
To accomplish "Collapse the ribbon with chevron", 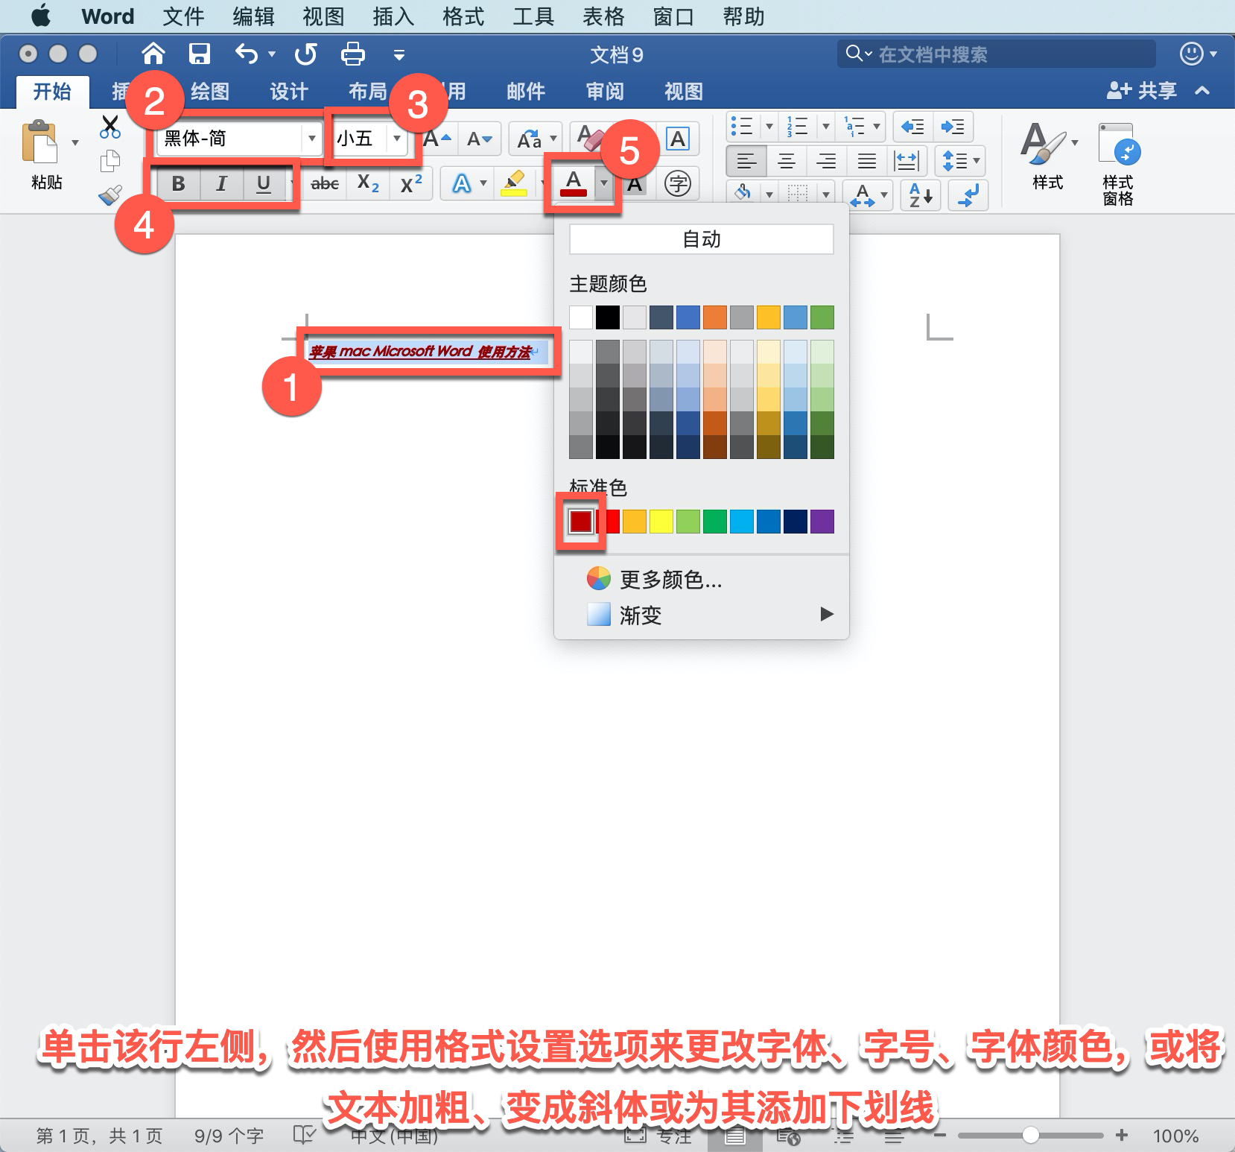I will coord(1202,91).
